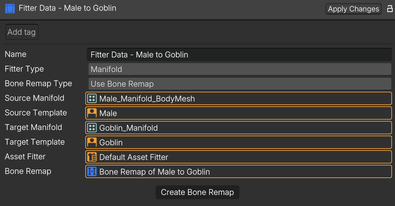Click the Male template person icon
Screen dimensions: 395x206
92,113
